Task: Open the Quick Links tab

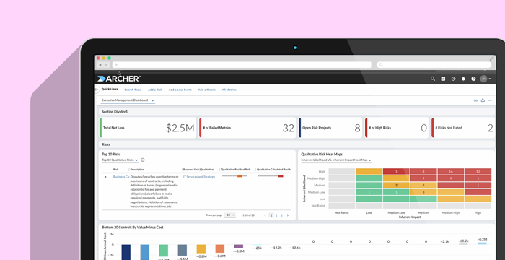Action: click(110, 89)
